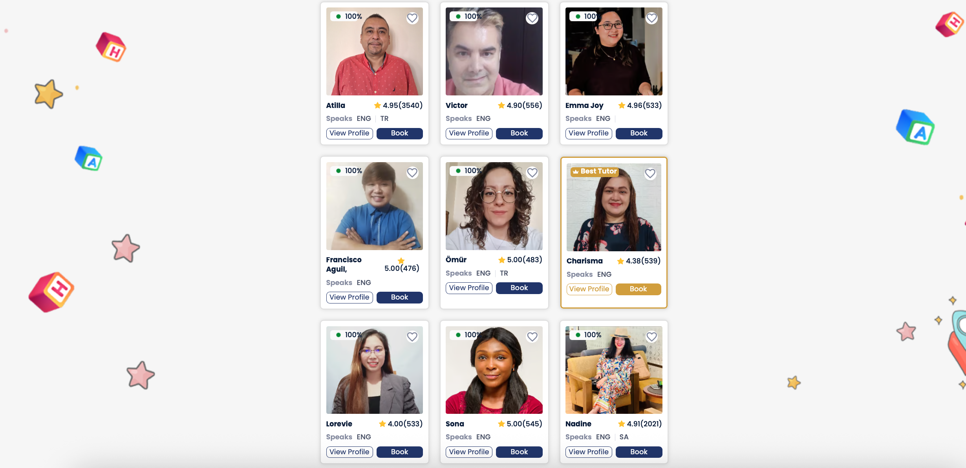The width and height of the screenshot is (966, 468).
Task: Click heart icon on Lorevie's card
Action: click(x=412, y=337)
